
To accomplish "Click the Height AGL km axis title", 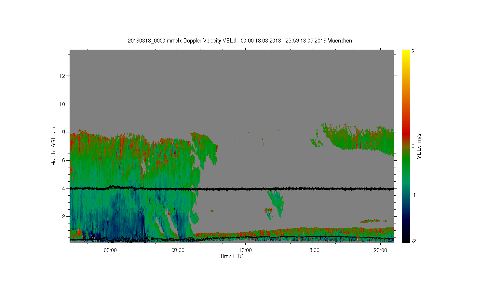I will (54, 146).
